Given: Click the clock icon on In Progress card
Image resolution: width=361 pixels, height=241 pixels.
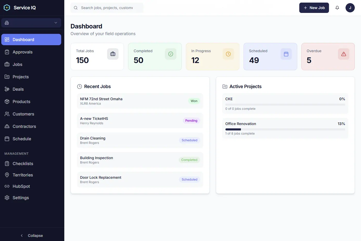Looking at the screenshot, I should point(228,54).
